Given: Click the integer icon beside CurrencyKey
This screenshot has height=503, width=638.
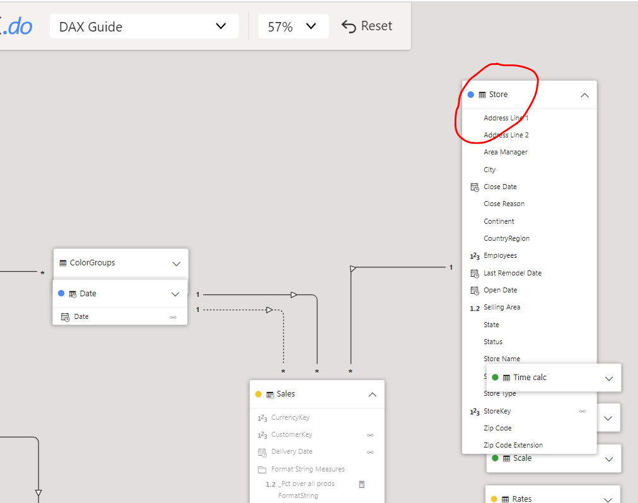Looking at the screenshot, I should tap(262, 419).
